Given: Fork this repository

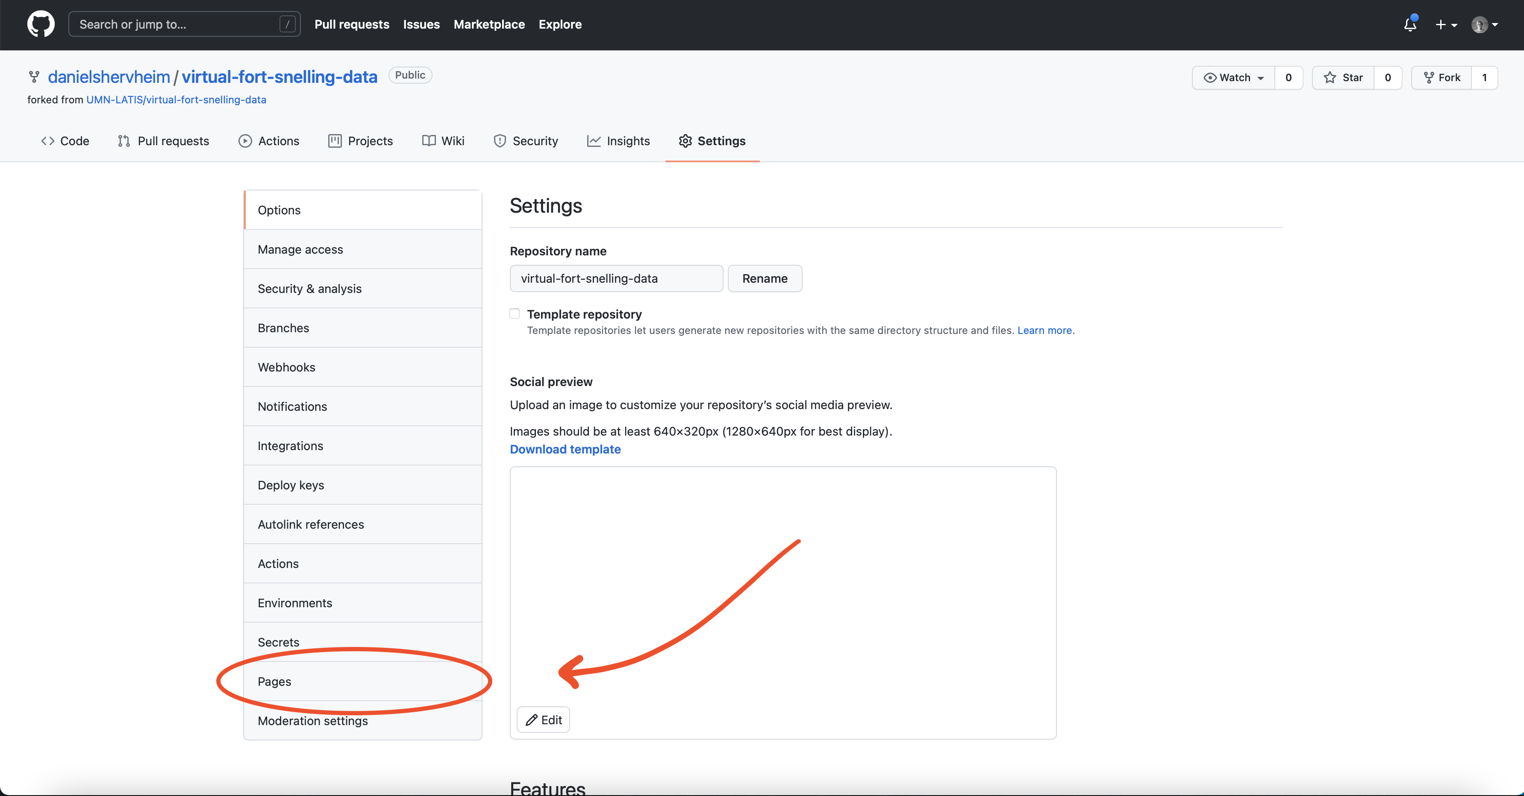Looking at the screenshot, I should tap(1441, 77).
